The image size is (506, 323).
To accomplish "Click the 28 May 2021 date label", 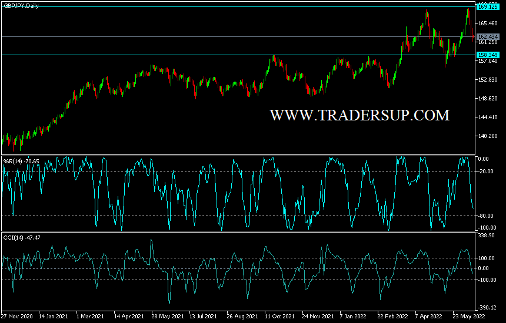I will click(168, 316).
